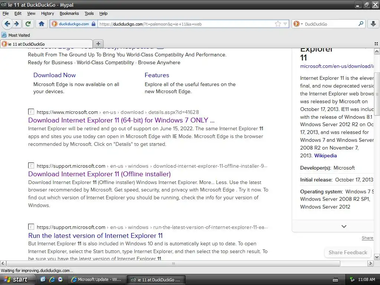Open the Bookmarks menu
The width and height of the screenshot is (380, 285).
pos(69,13)
